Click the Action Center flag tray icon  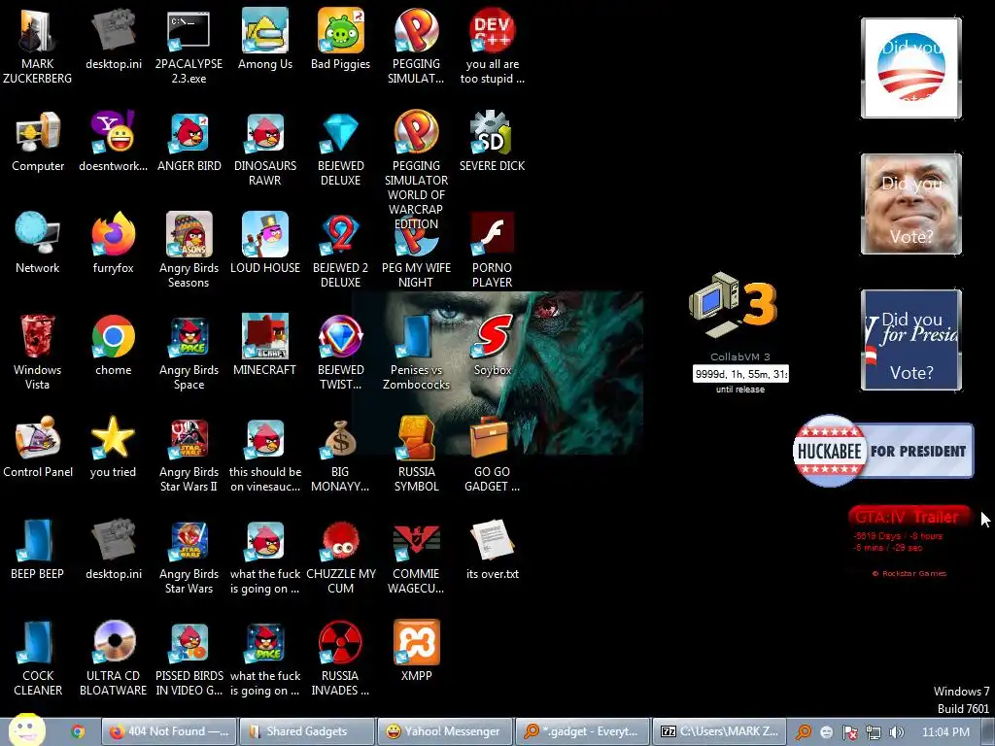click(849, 732)
